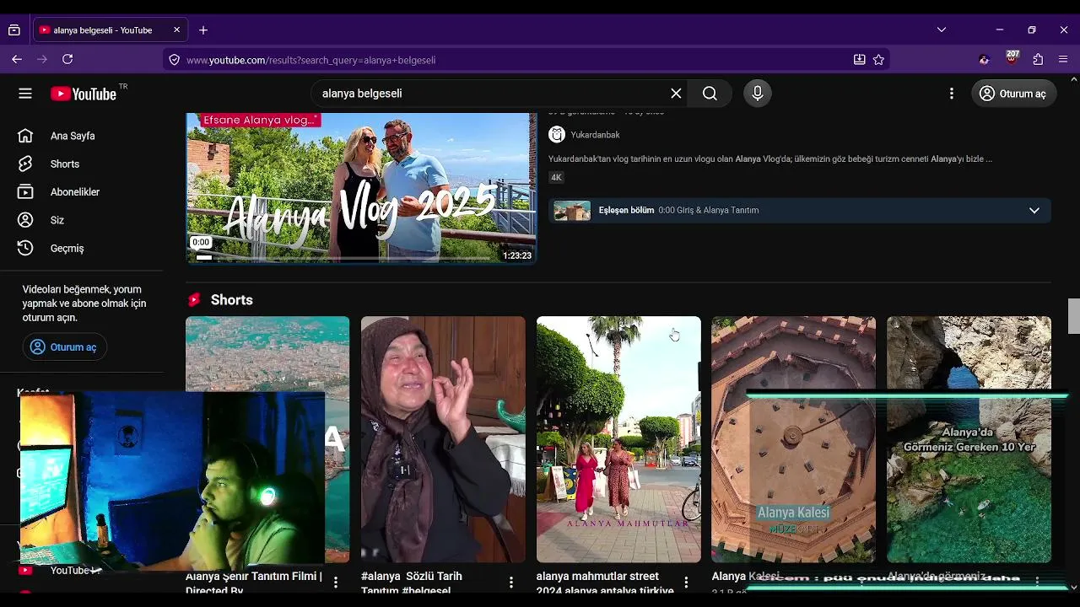Open the YouTube hamburger guide menu

pyautogui.click(x=25, y=94)
